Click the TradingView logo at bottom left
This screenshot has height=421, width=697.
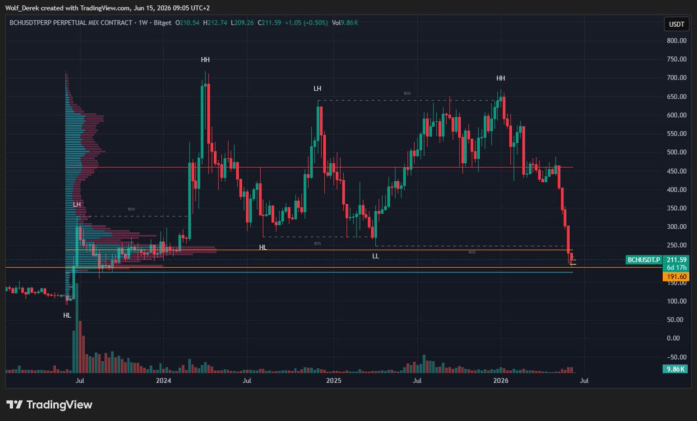coord(49,405)
